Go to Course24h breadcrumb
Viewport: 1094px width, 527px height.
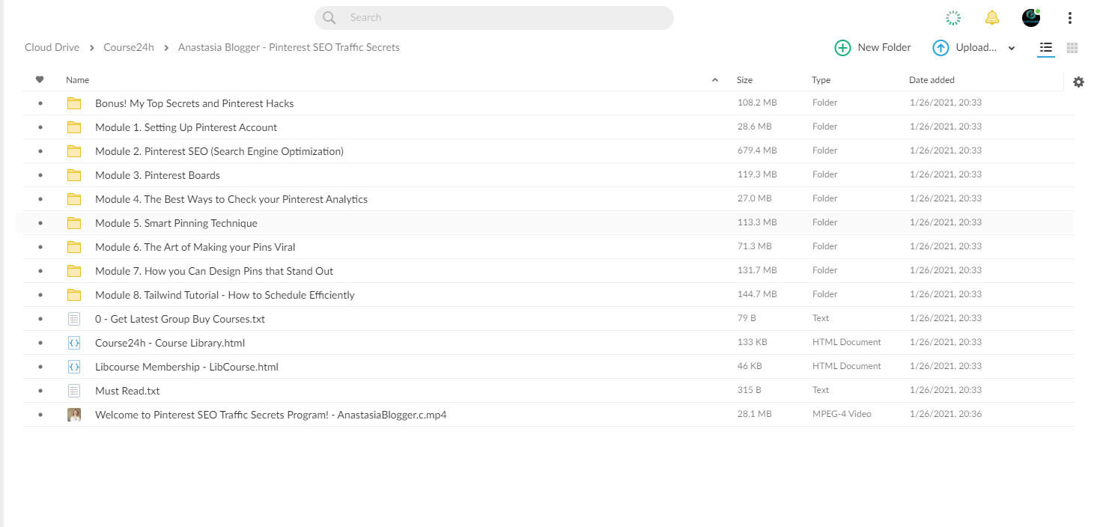tap(129, 47)
